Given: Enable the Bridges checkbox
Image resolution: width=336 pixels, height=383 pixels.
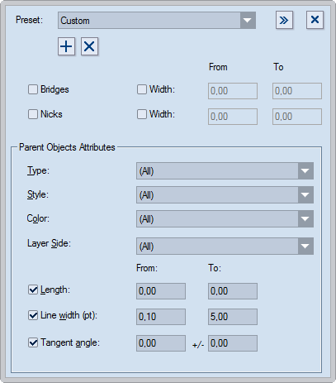Looking at the screenshot, I should tap(33, 89).
